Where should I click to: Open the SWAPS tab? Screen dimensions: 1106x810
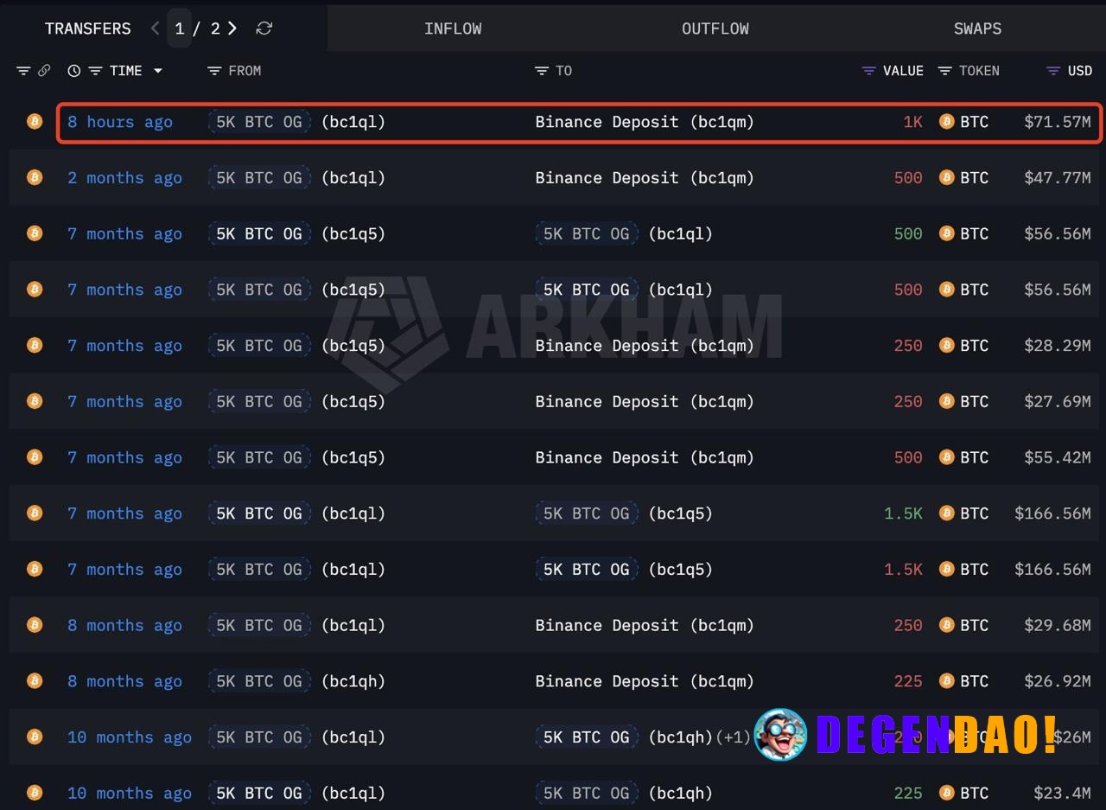click(977, 29)
